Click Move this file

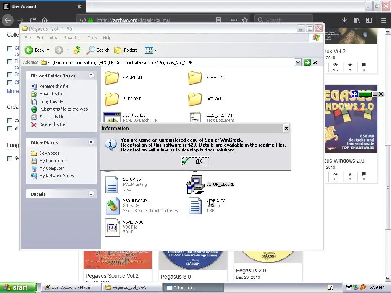[52, 94]
